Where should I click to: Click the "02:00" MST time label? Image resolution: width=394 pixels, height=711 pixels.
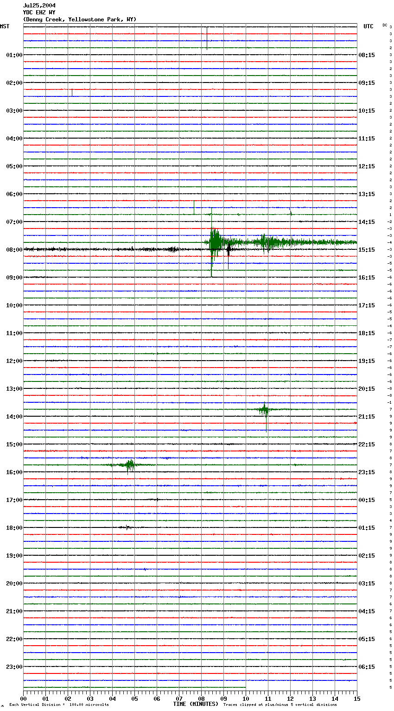[14, 83]
